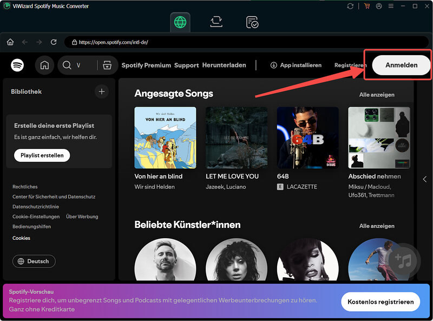Open the globe browser tab

[180, 22]
